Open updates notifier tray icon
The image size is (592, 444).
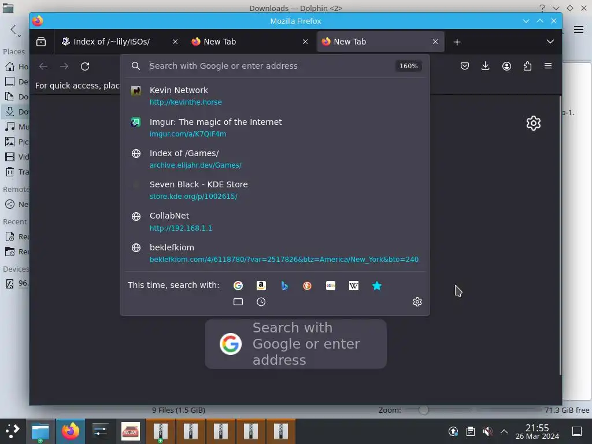point(453,431)
